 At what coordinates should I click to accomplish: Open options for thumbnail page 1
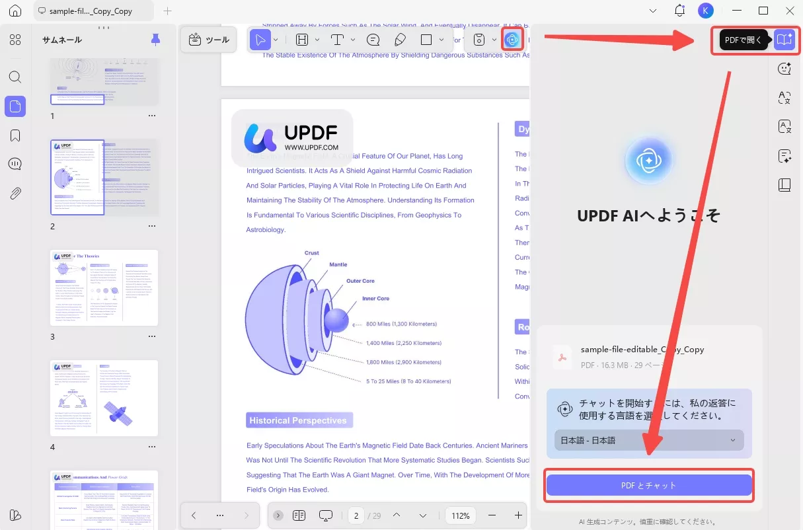pyautogui.click(x=152, y=116)
